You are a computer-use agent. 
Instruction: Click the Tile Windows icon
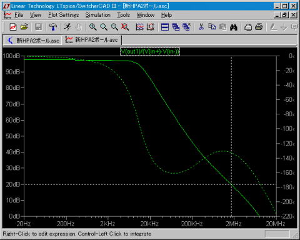[x=165, y=27]
